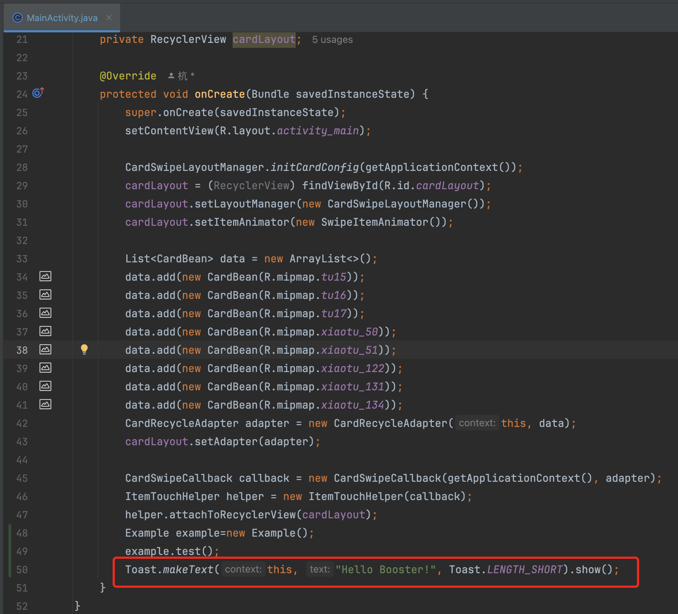The width and height of the screenshot is (678, 614).
Task: Click the Java class icon in MainActivity tab
Action: point(17,18)
